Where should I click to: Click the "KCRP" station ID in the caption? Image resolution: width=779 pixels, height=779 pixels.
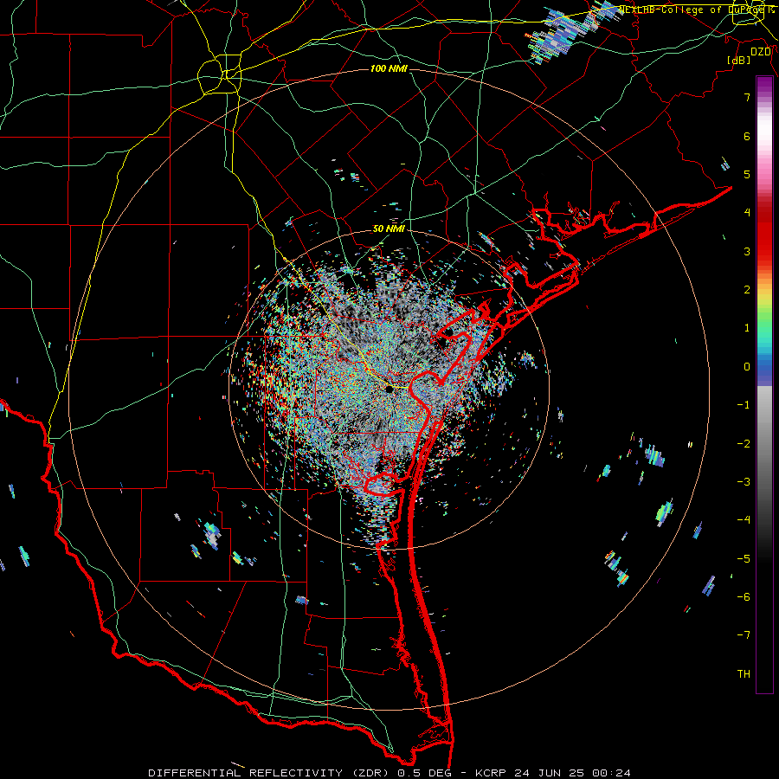click(492, 773)
